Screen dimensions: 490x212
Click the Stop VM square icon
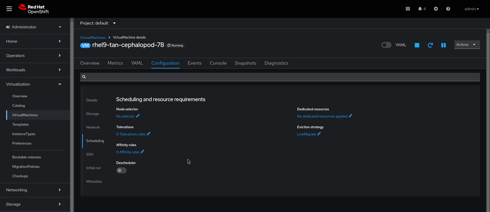pos(417,45)
